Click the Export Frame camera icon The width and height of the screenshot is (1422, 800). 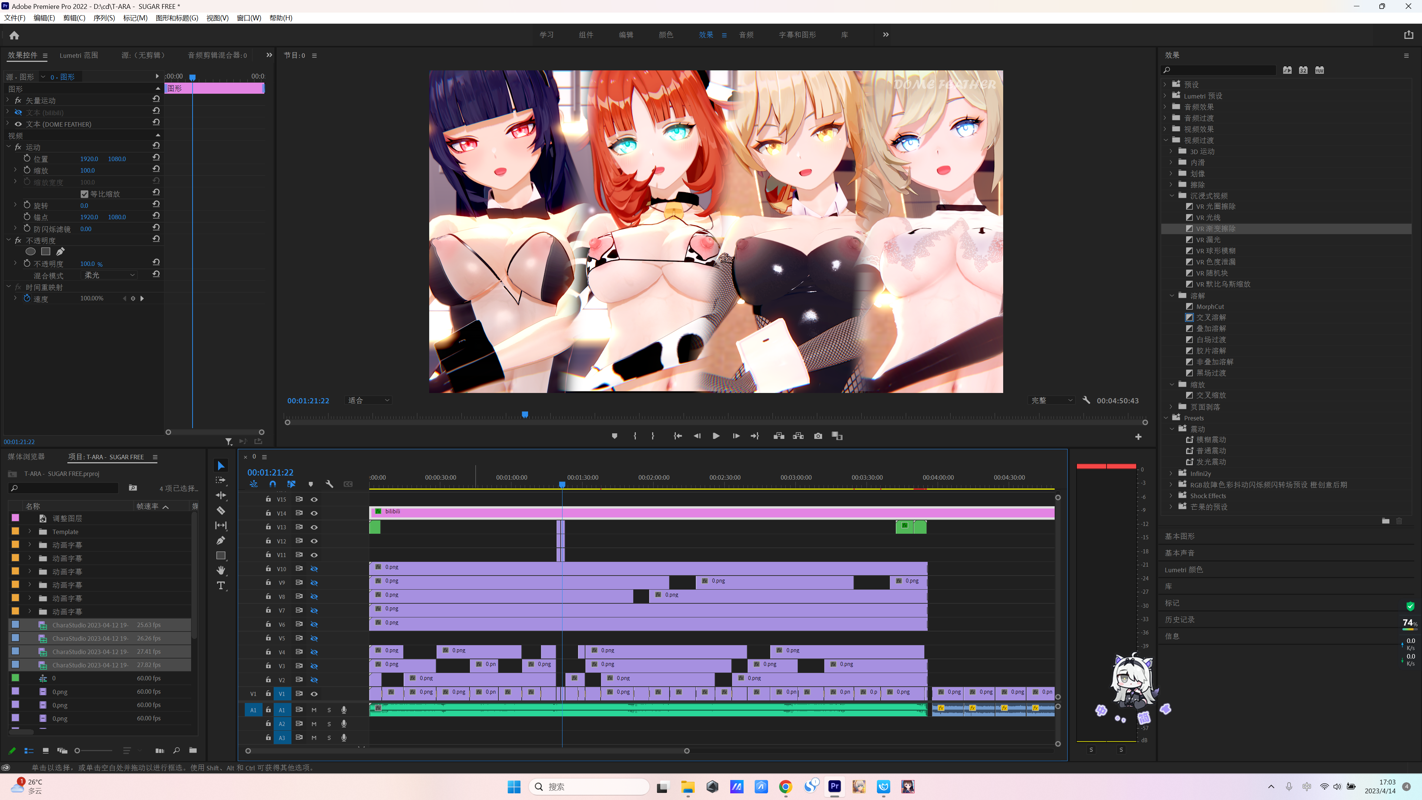pyautogui.click(x=818, y=436)
